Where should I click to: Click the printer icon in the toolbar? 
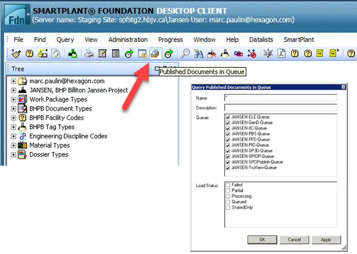point(89,54)
